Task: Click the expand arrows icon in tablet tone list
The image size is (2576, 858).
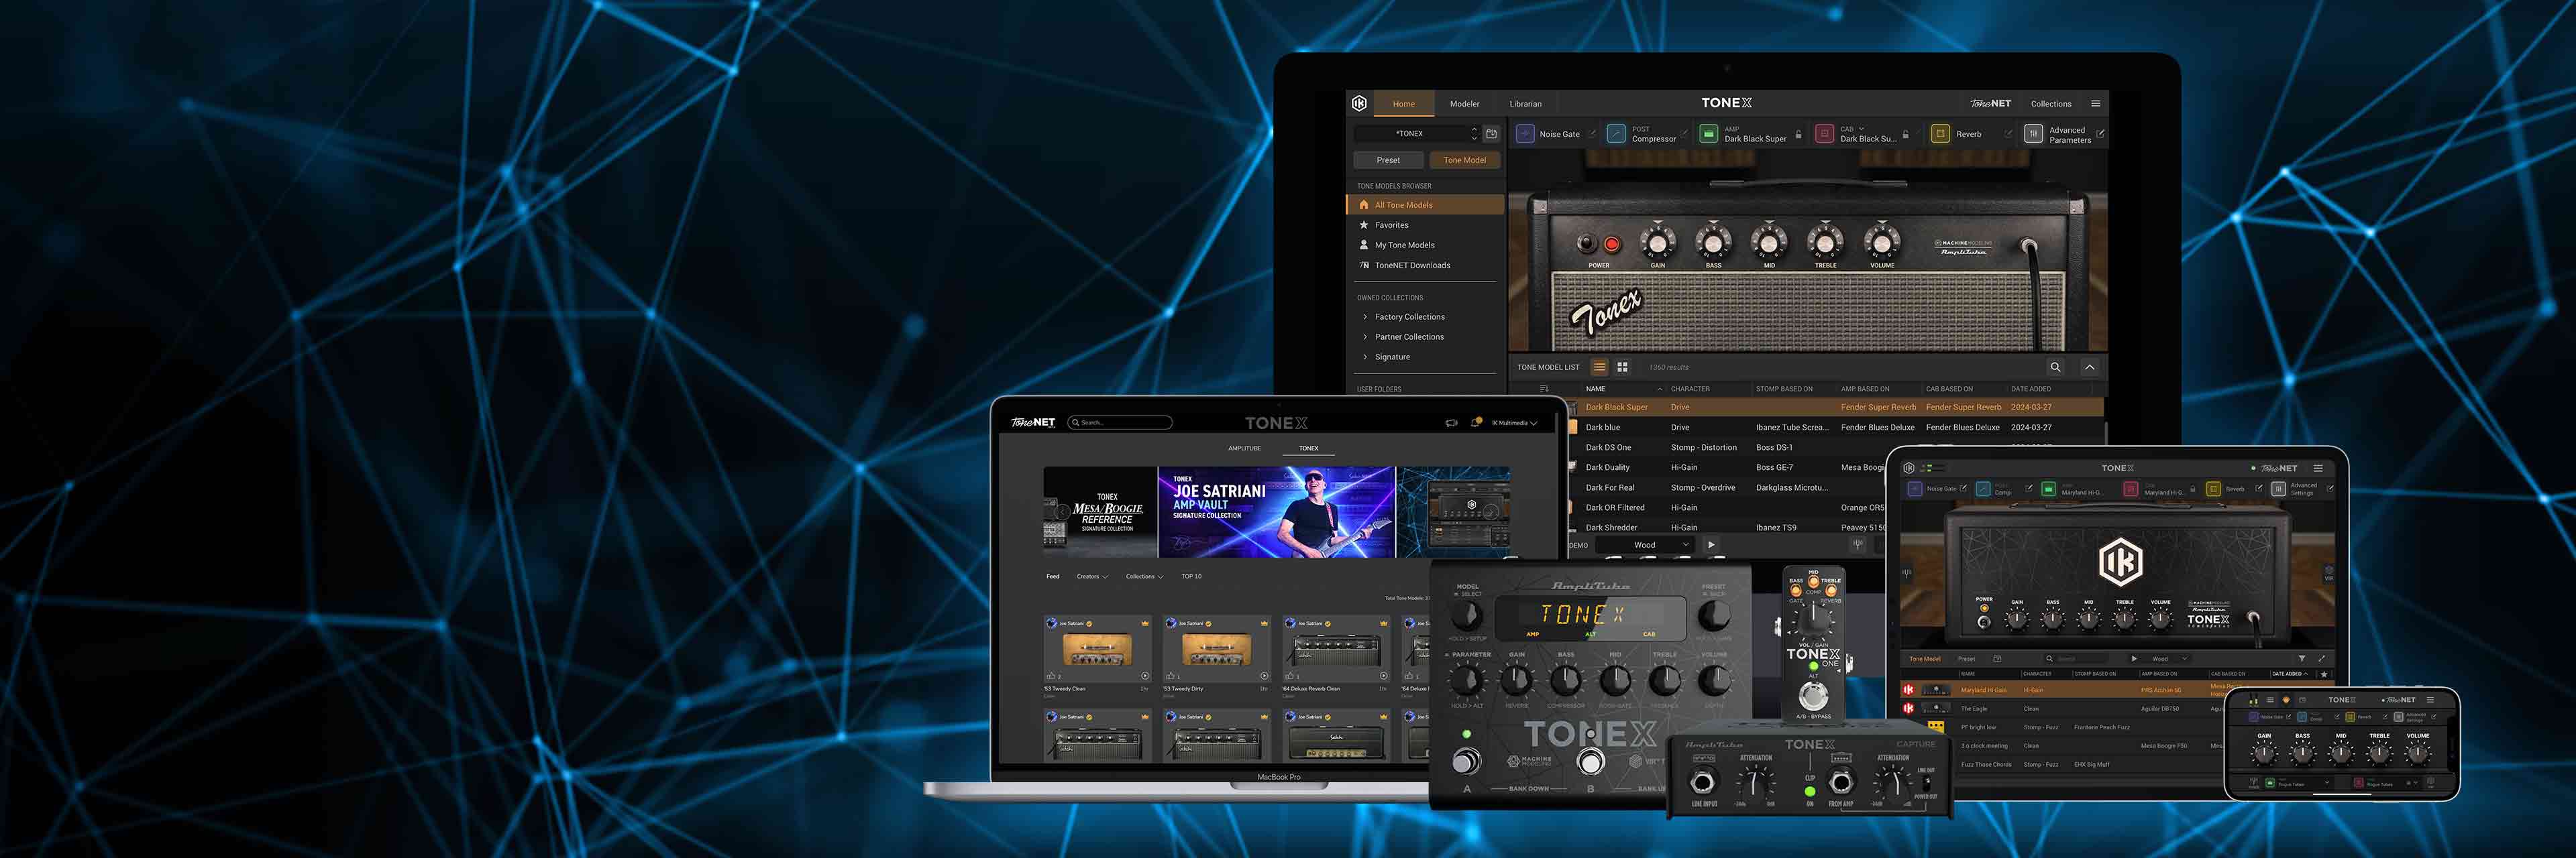Action: [2321, 658]
